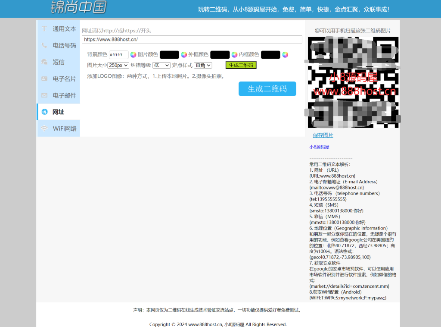Viewport: 441px width, 327px height.
Task: Open the 小8源码屋 link
Action: pos(319,147)
